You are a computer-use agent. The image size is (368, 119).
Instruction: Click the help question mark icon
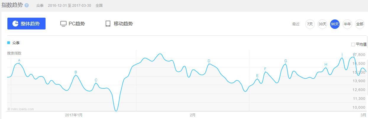pos(27,5)
